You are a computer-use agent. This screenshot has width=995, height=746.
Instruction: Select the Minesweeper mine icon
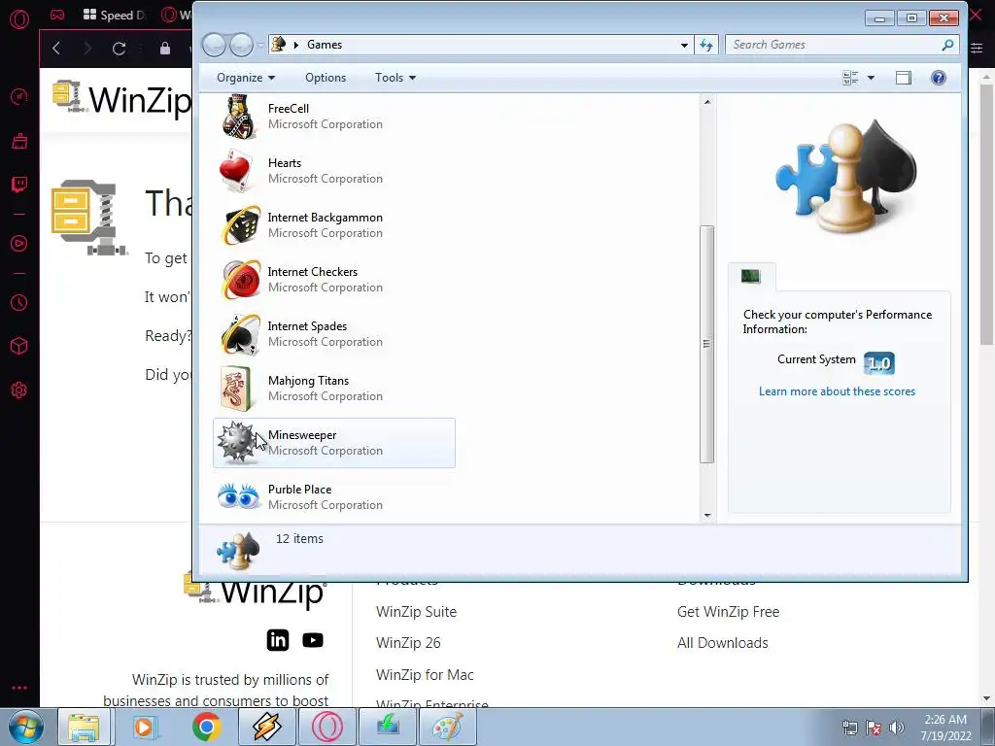[x=237, y=442]
